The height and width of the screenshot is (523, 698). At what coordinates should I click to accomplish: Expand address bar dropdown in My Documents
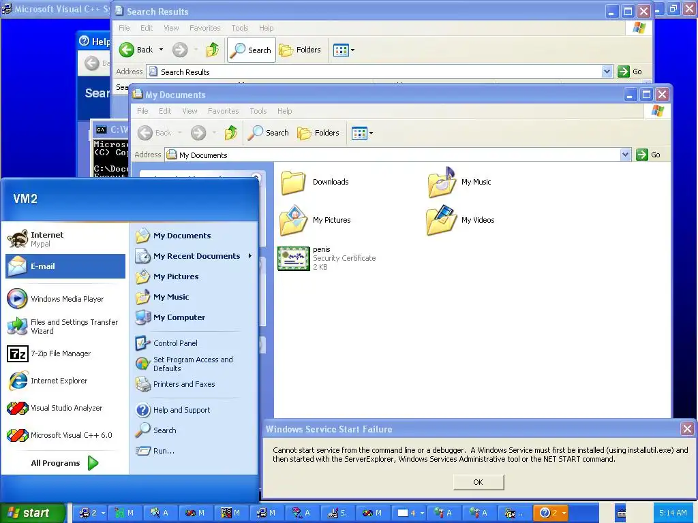(x=625, y=155)
